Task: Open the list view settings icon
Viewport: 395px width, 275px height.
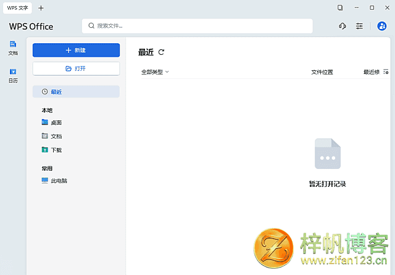Action: (x=386, y=72)
